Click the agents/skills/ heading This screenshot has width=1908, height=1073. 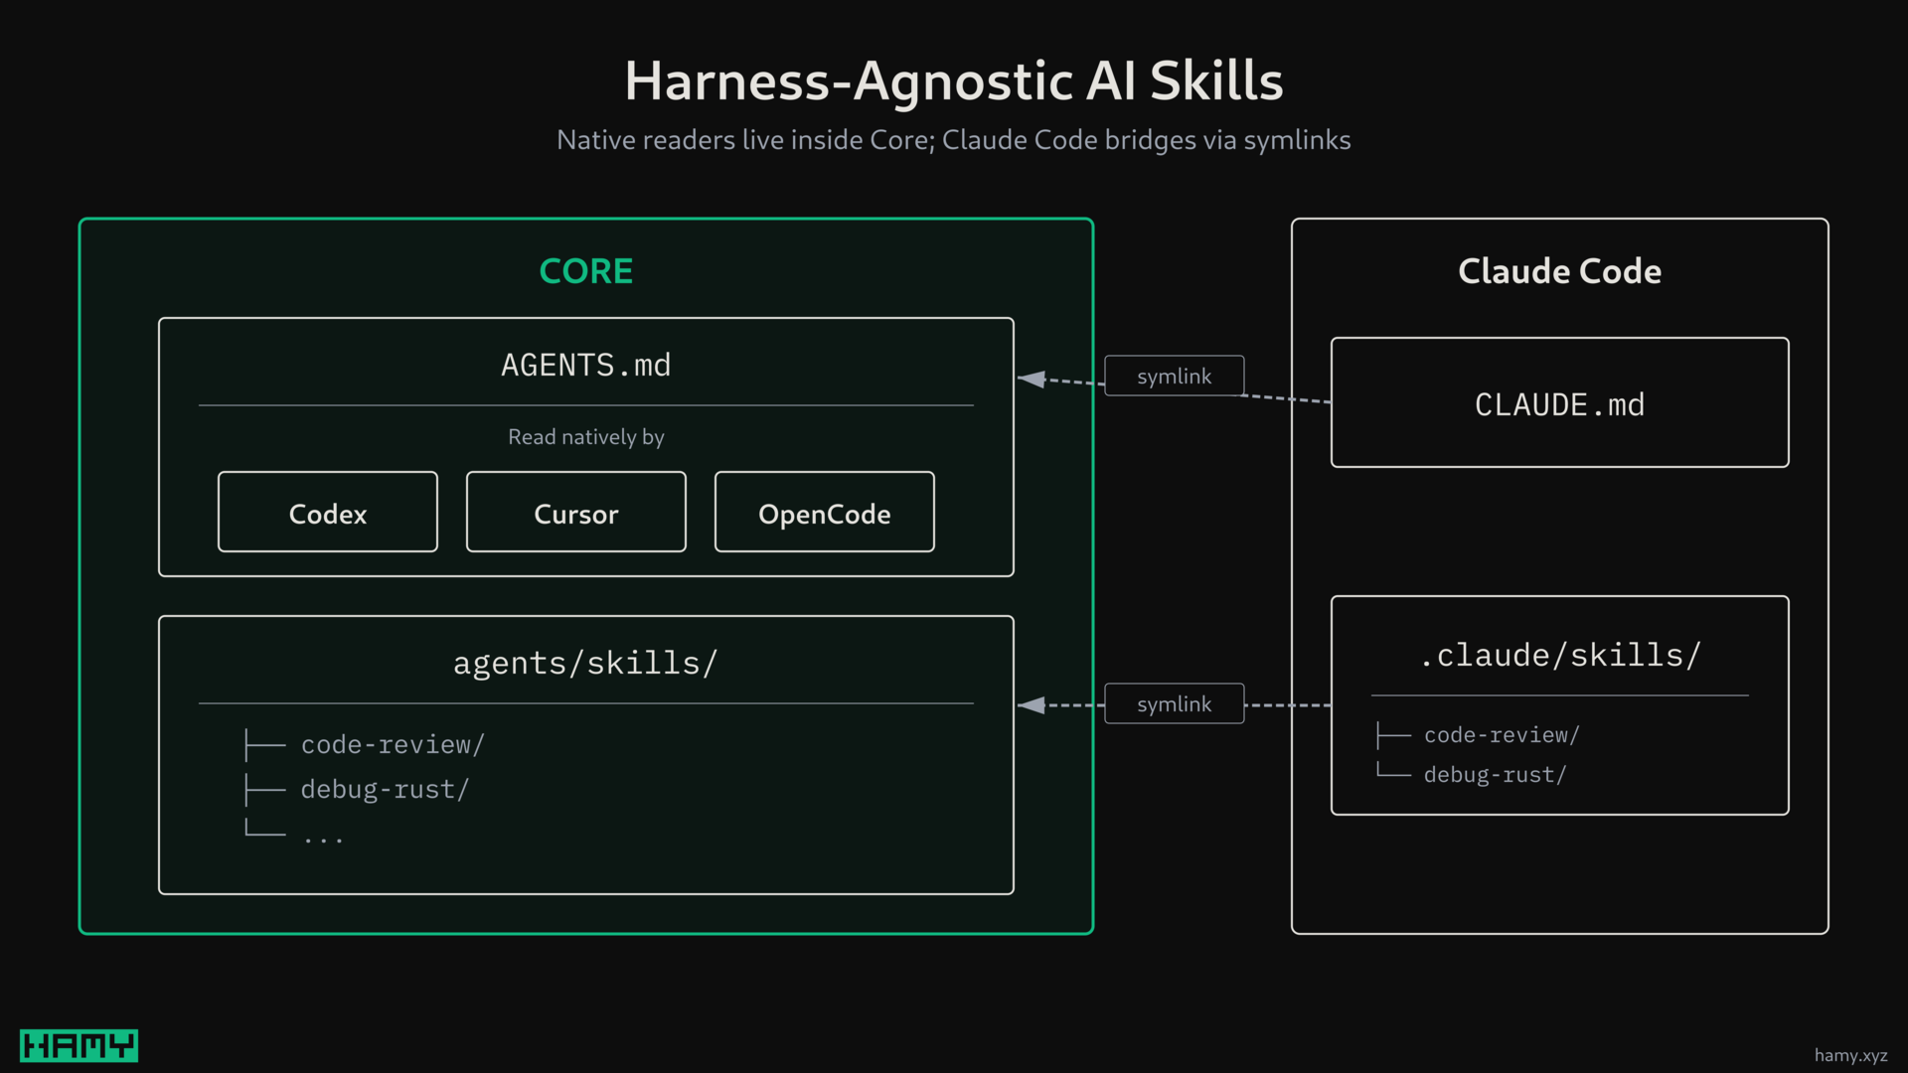586,663
